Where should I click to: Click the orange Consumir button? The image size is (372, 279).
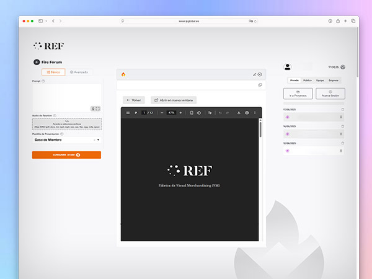[x=67, y=155]
